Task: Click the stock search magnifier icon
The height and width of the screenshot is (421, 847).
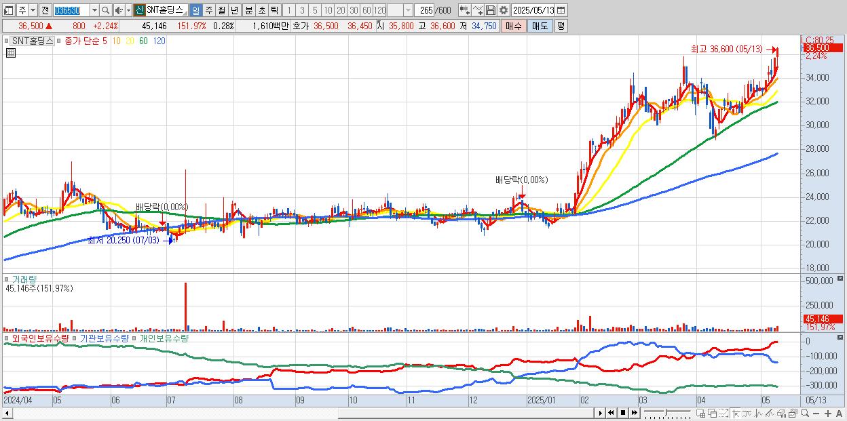Action: [105, 10]
